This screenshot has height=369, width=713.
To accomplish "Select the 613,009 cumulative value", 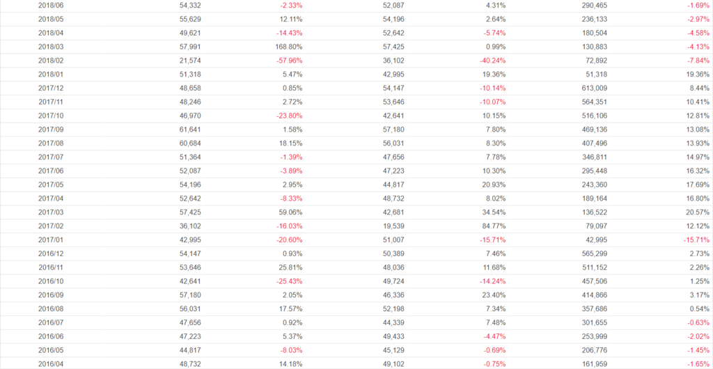I will (593, 88).
